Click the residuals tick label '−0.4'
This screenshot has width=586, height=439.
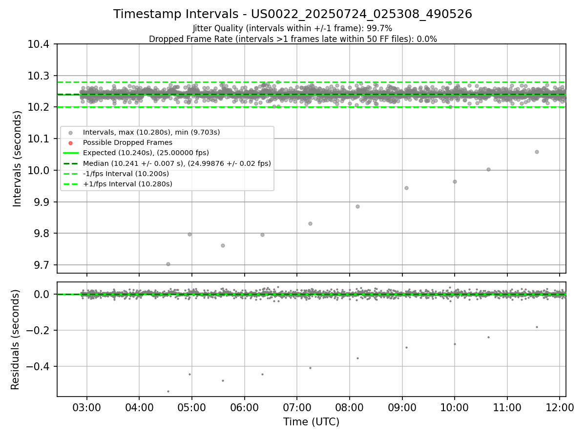tap(39, 367)
